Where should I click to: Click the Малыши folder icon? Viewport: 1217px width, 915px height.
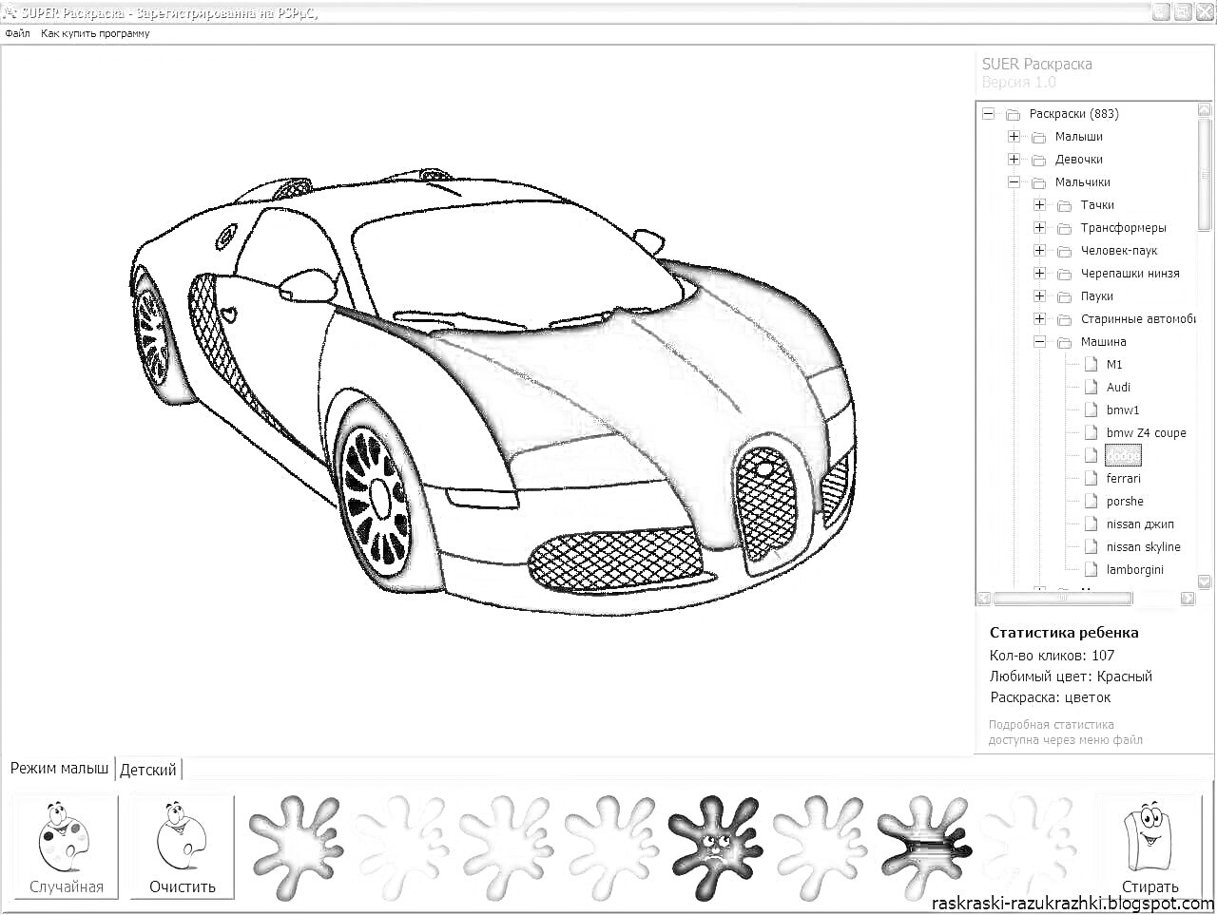pos(1038,137)
